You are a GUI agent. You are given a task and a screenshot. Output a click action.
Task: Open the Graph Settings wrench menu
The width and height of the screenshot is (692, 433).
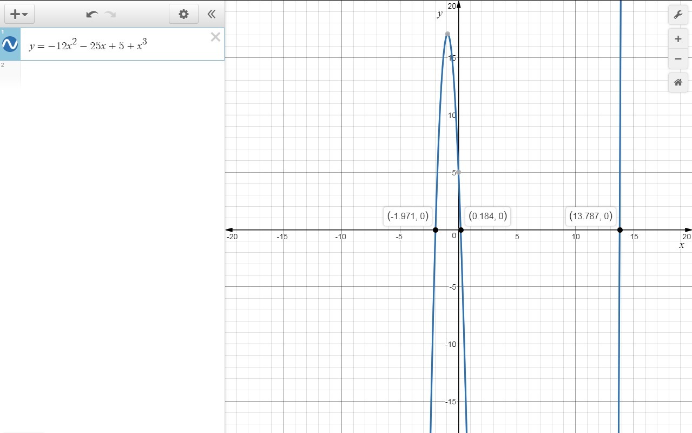point(678,15)
